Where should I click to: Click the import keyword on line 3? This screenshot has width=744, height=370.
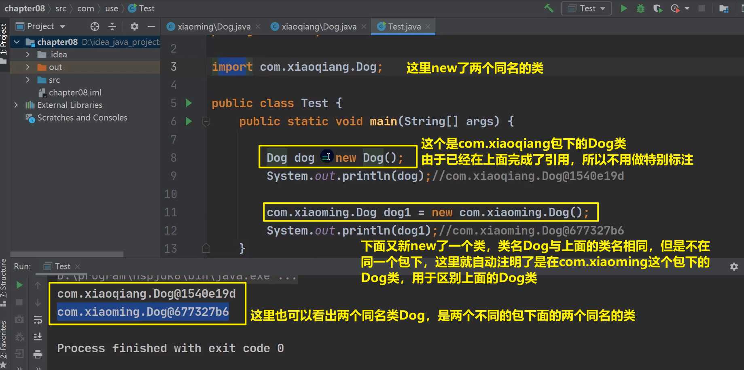click(232, 67)
